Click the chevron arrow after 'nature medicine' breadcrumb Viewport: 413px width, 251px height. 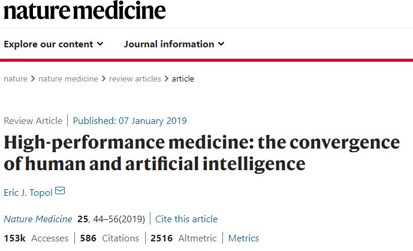[x=104, y=78]
